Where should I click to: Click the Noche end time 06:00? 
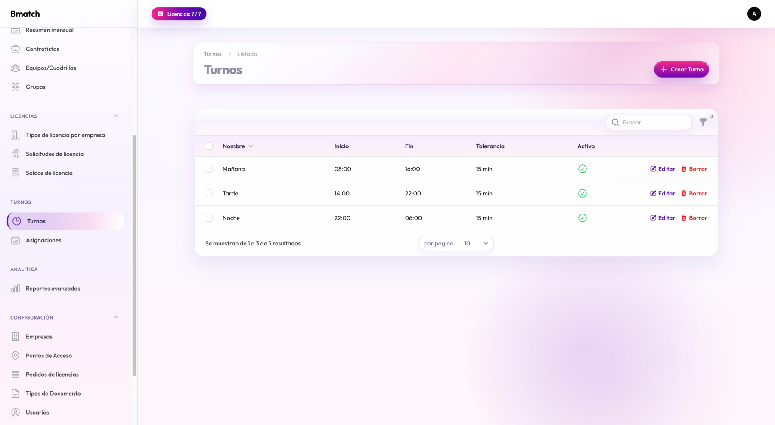click(413, 218)
